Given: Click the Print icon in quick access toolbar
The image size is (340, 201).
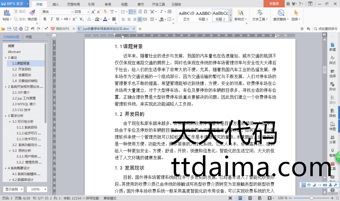Looking at the screenshot, I should (x=21, y=29).
